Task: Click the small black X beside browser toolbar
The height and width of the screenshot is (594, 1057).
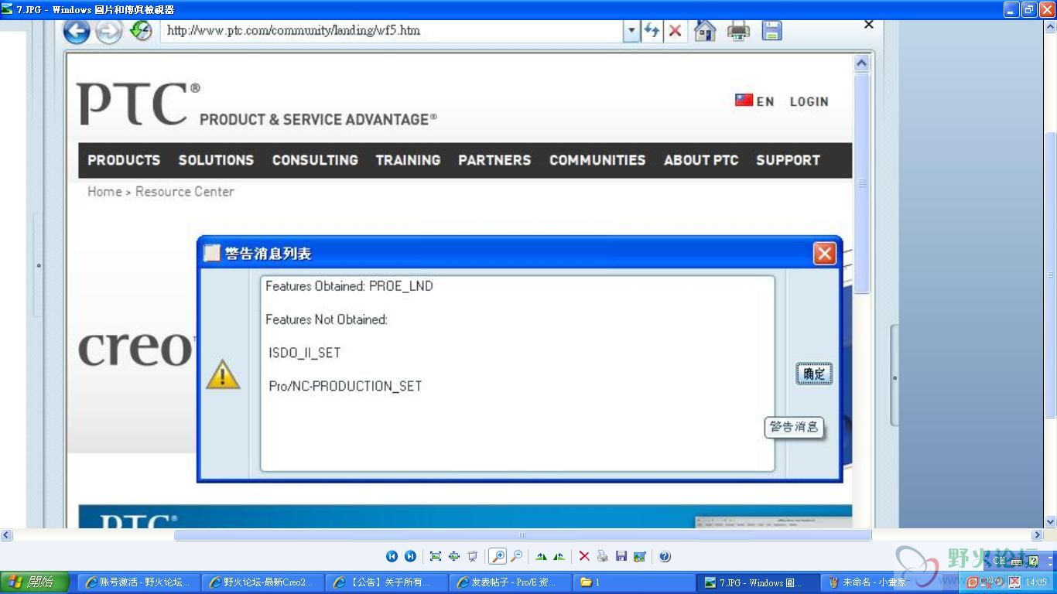Action: coord(868,25)
